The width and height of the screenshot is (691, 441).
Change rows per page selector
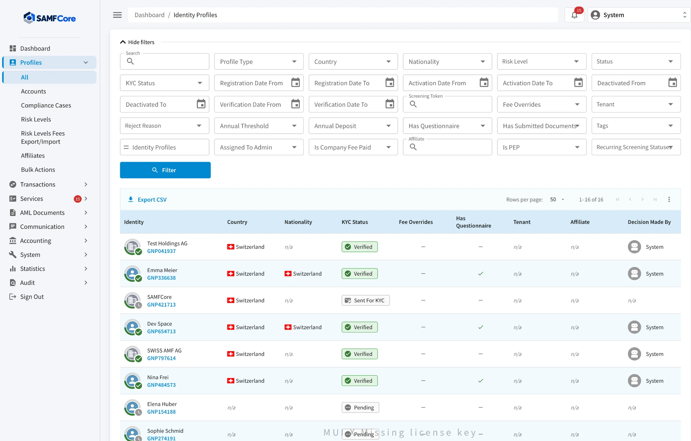point(557,199)
